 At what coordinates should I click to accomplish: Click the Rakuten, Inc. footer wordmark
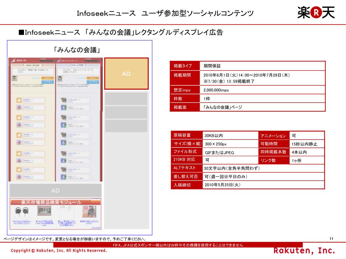(304, 251)
